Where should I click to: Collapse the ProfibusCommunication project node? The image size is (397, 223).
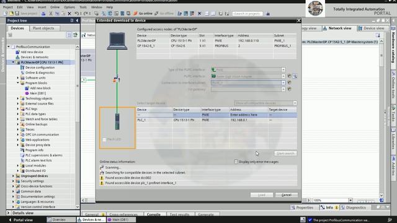pyautogui.click(x=9, y=47)
